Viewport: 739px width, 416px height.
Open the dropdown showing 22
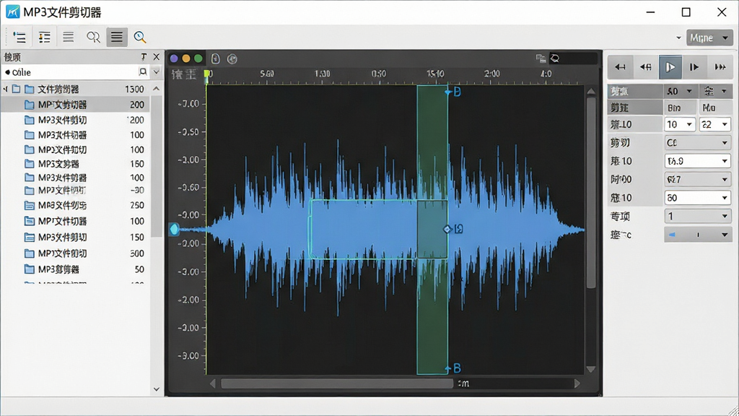pyautogui.click(x=715, y=124)
